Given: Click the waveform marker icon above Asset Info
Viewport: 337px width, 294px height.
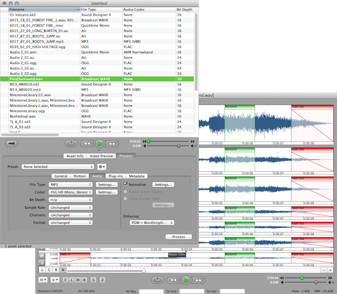Looking at the screenshot, I should pos(12,143).
